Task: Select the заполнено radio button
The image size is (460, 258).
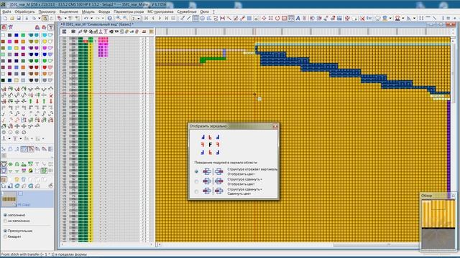Action: 5,215
